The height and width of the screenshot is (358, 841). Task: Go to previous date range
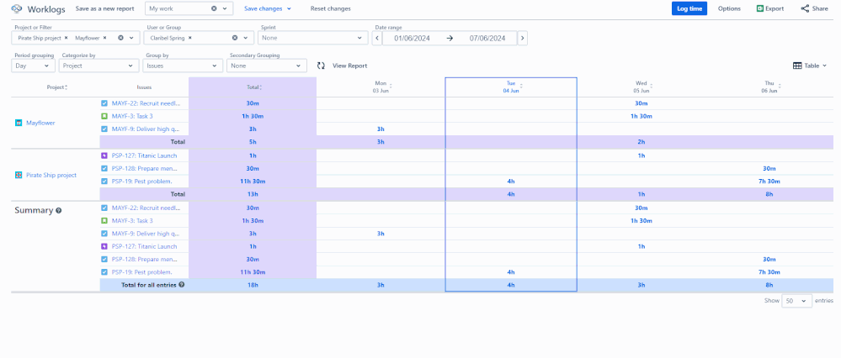377,38
